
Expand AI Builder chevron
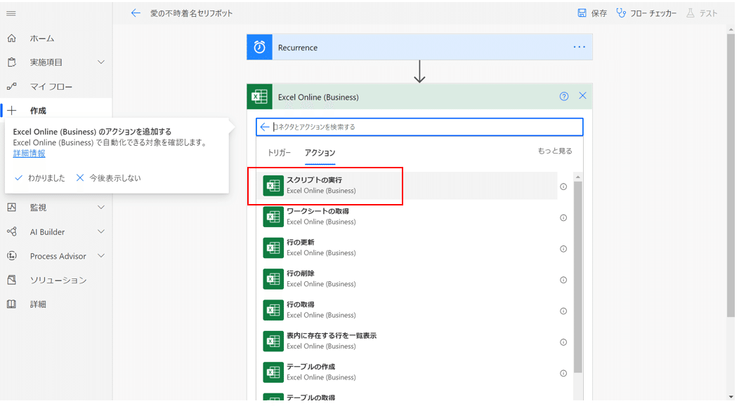point(101,231)
